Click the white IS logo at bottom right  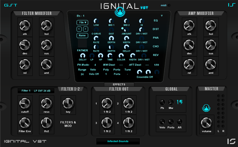231,141
